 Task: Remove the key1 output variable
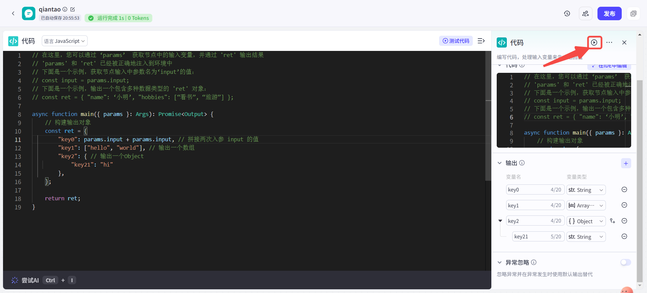pos(624,205)
